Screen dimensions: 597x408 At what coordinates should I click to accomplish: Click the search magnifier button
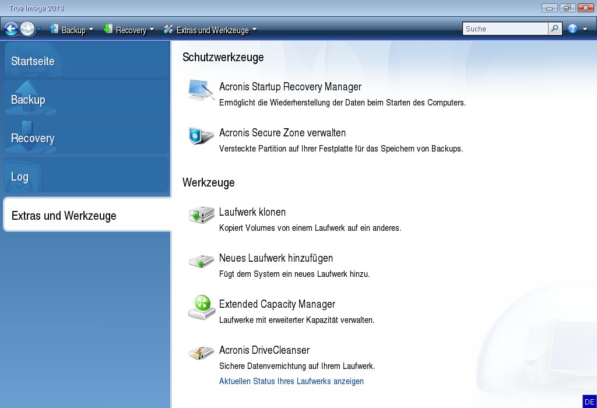(555, 29)
